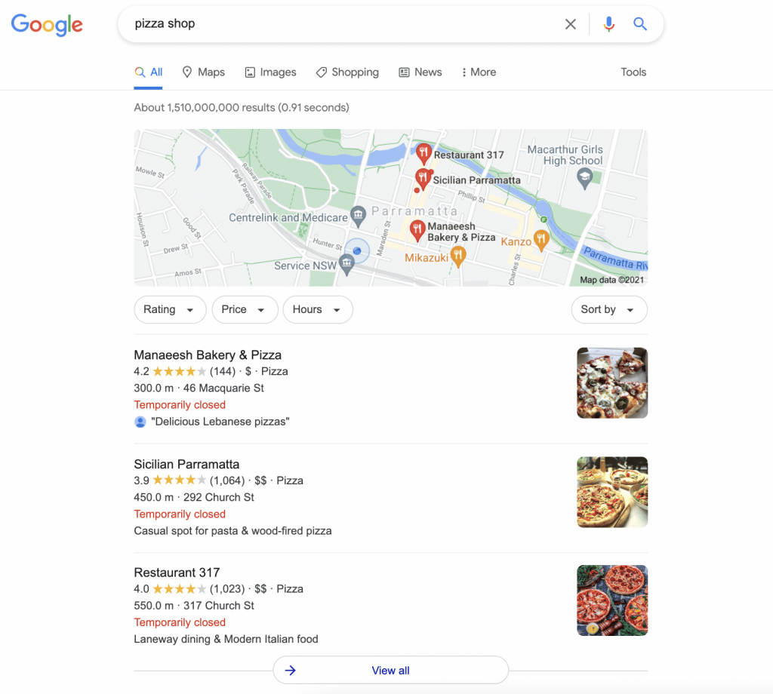Expand the Hours filter dropdown

(x=318, y=309)
